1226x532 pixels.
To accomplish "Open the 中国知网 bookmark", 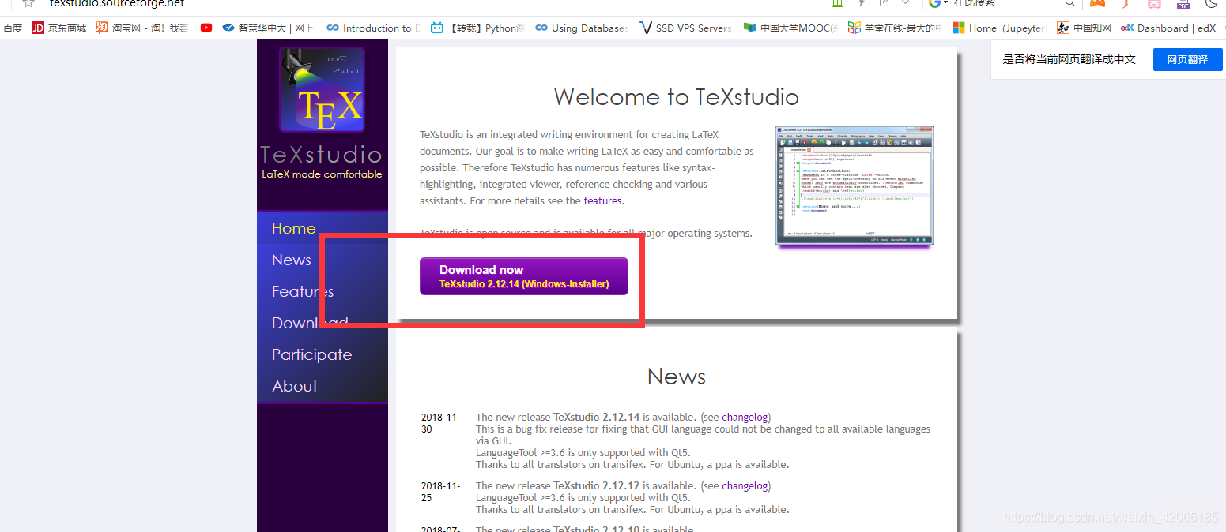I will click(1084, 28).
